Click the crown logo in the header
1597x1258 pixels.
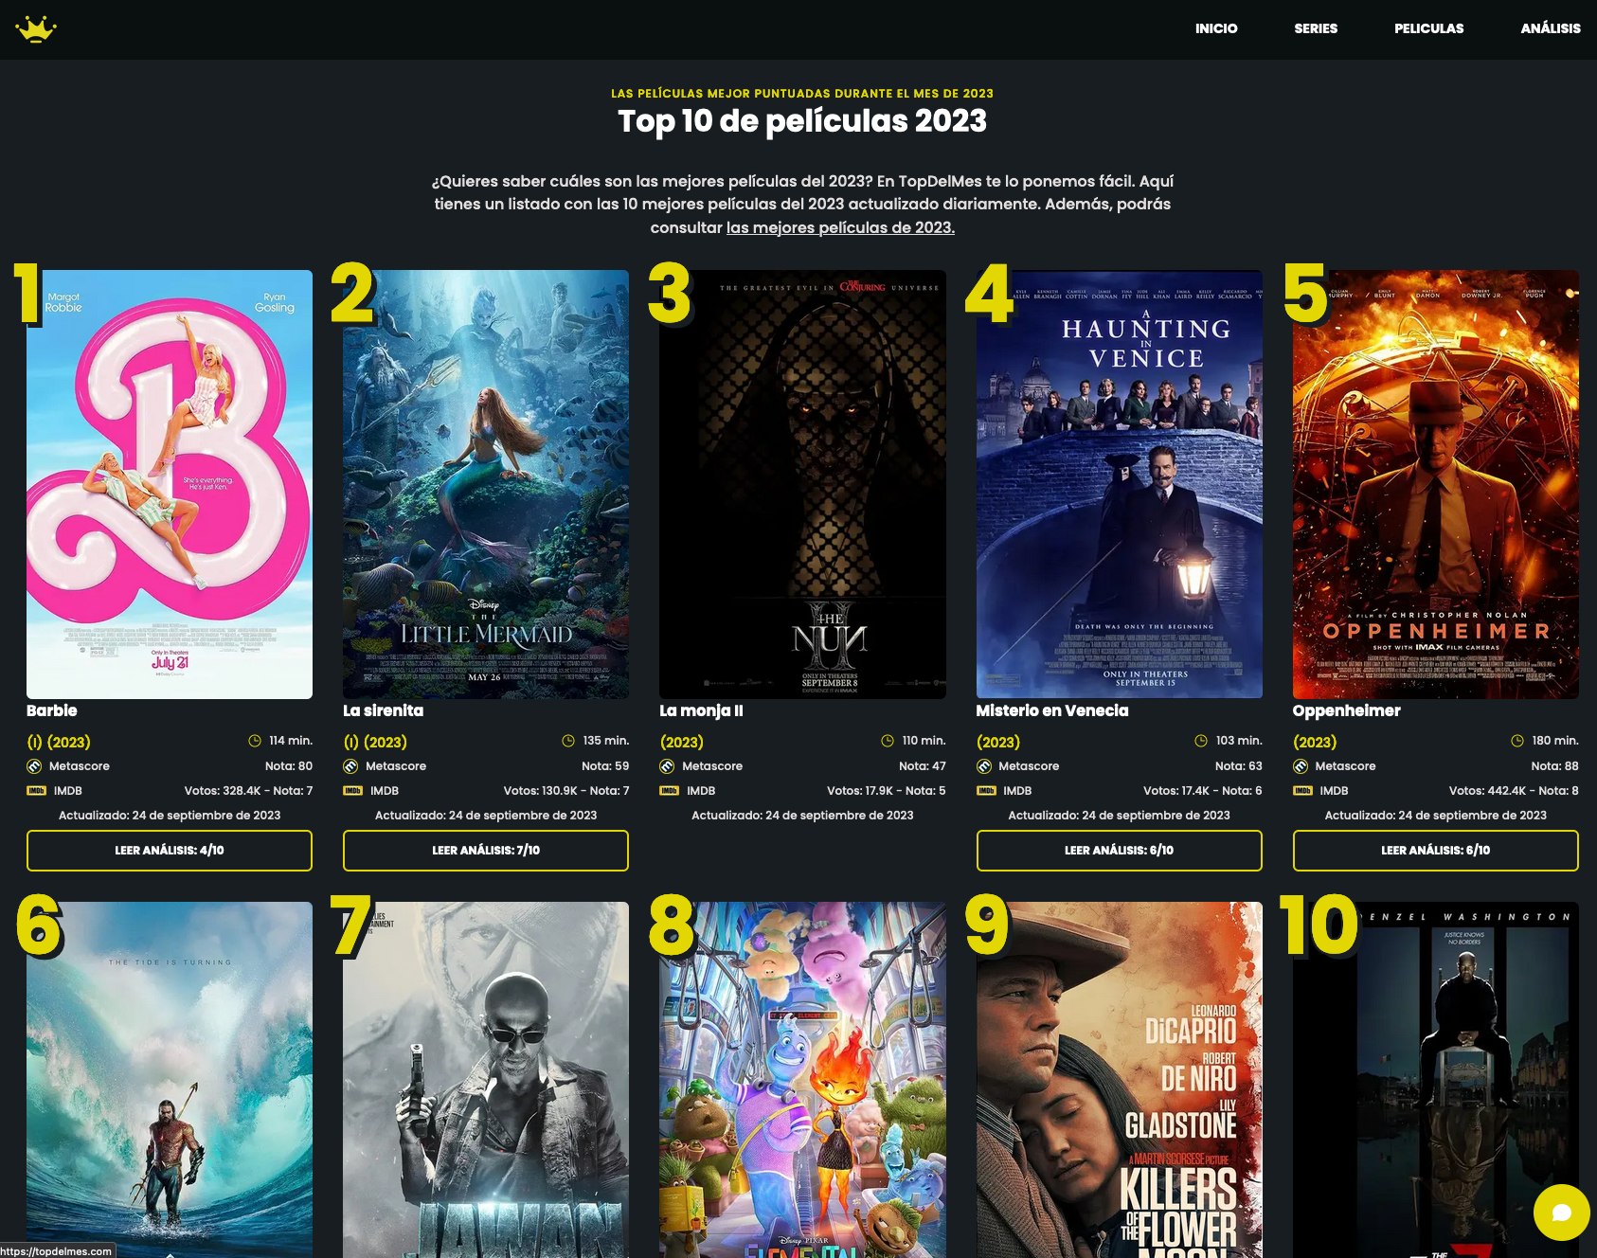35,29
